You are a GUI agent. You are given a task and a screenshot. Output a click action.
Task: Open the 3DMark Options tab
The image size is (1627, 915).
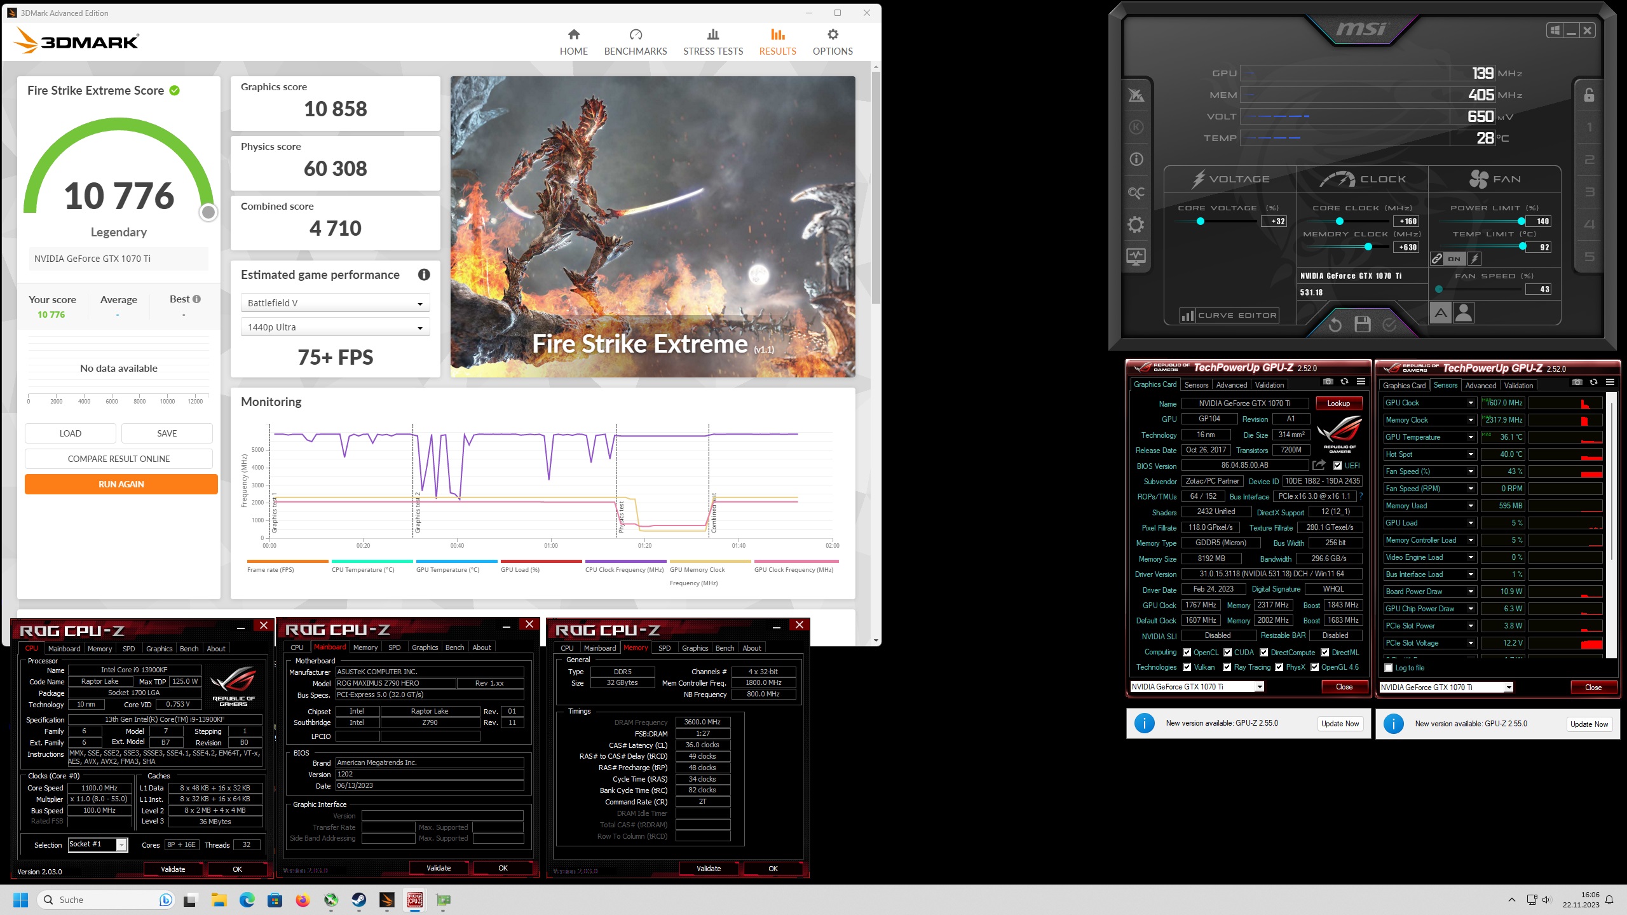(833, 43)
